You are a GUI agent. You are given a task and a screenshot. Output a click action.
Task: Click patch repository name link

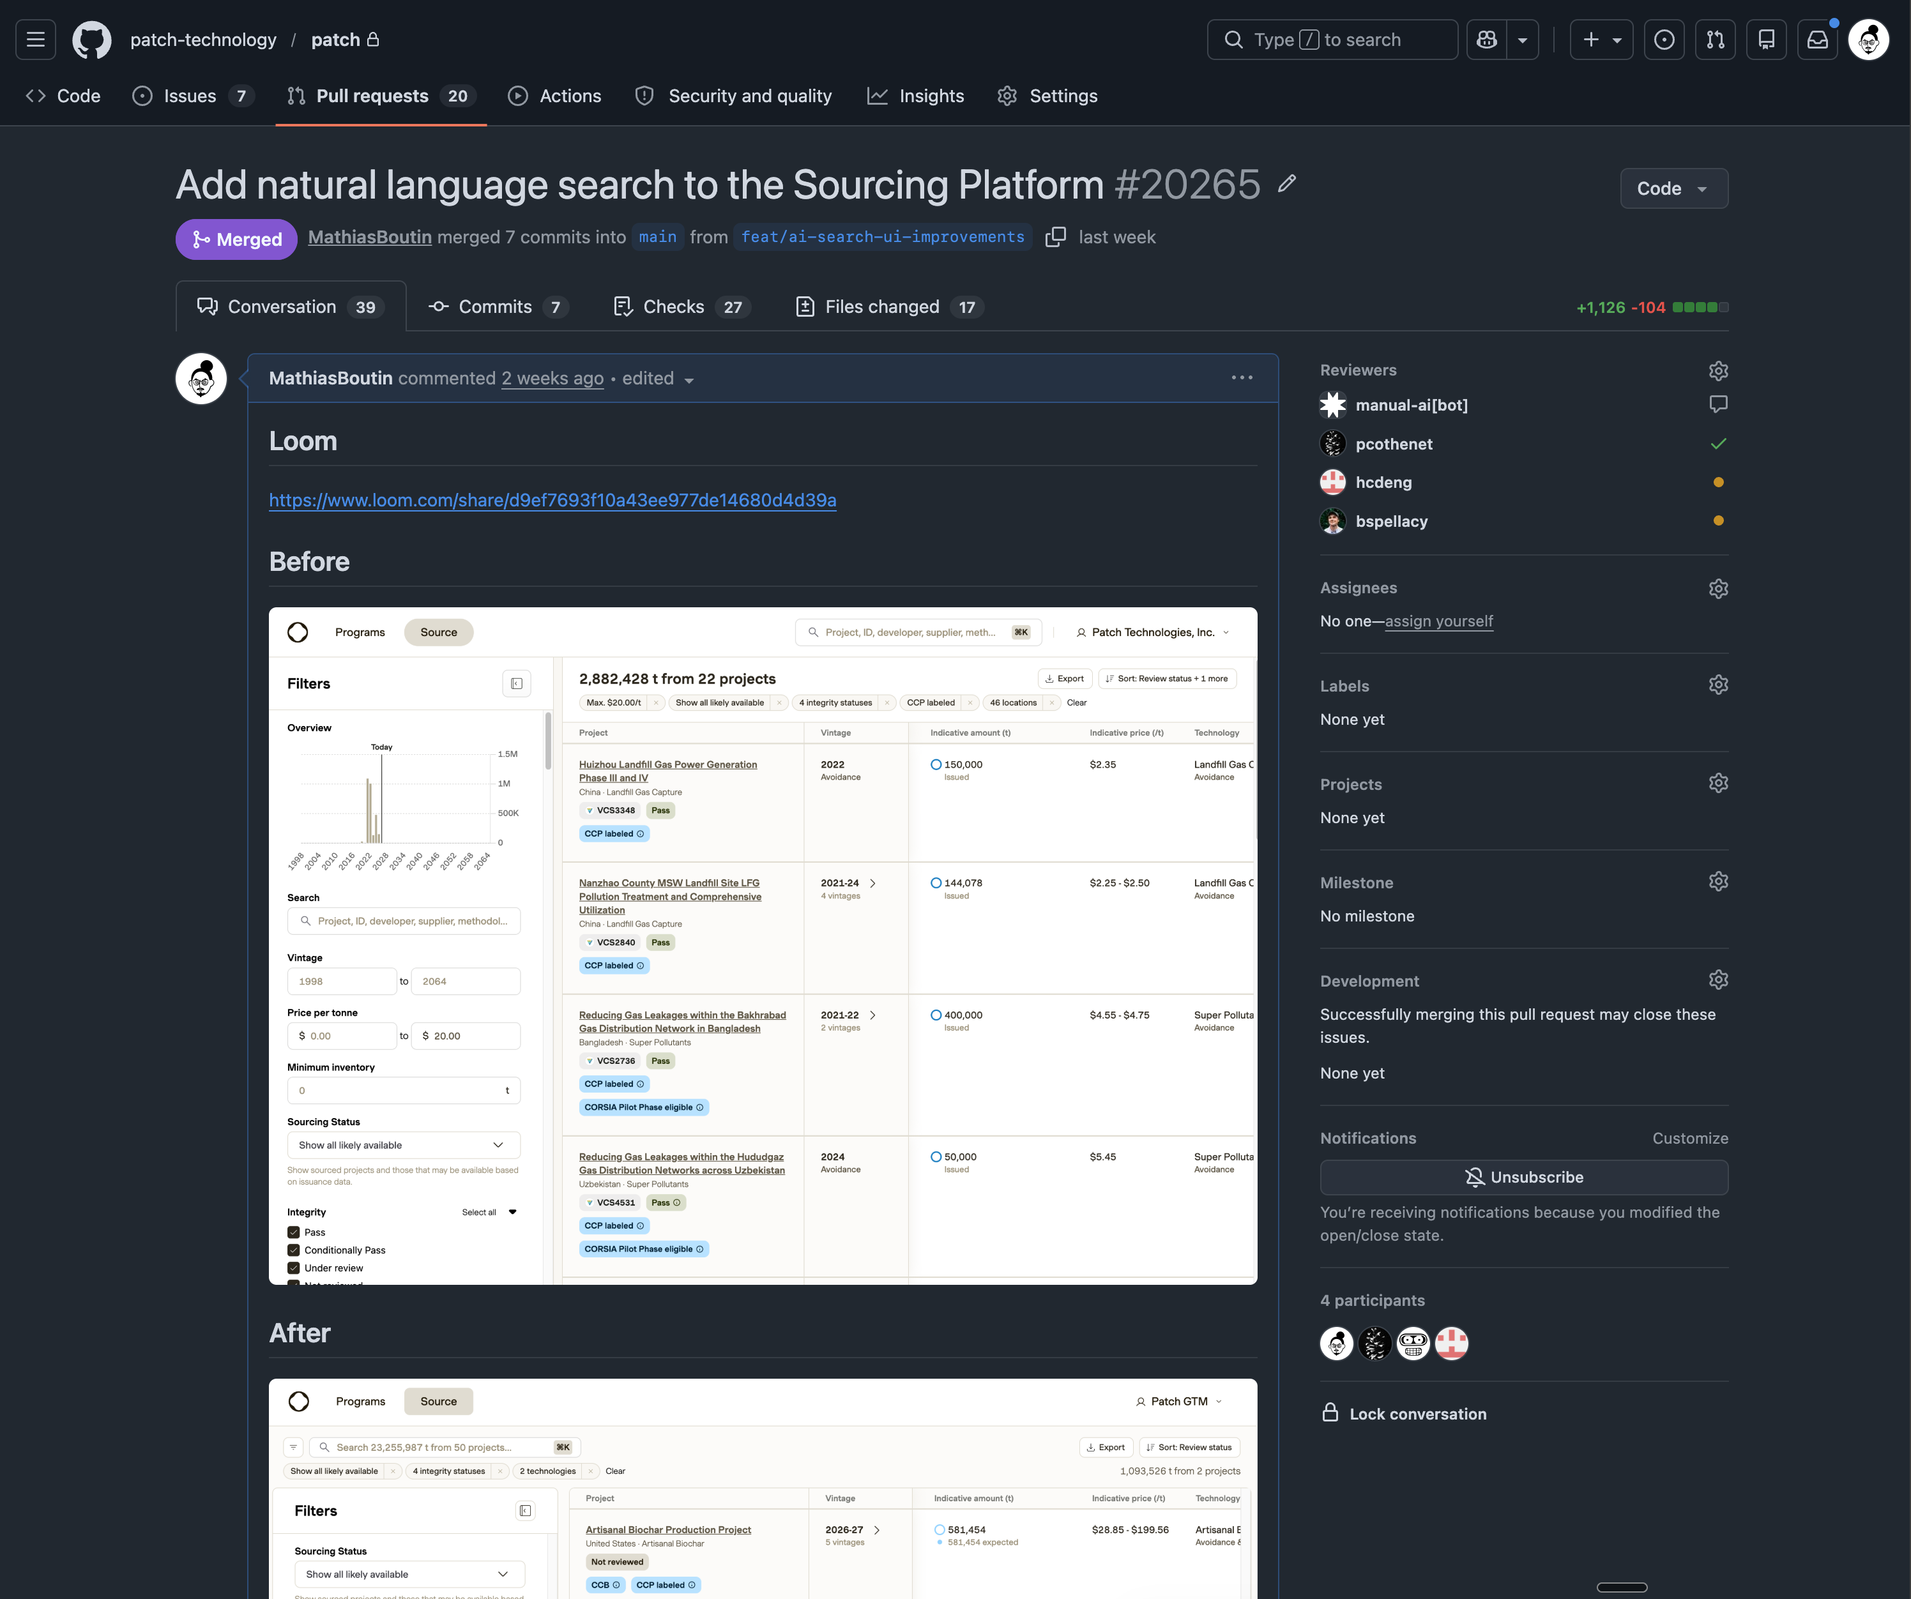(x=336, y=40)
